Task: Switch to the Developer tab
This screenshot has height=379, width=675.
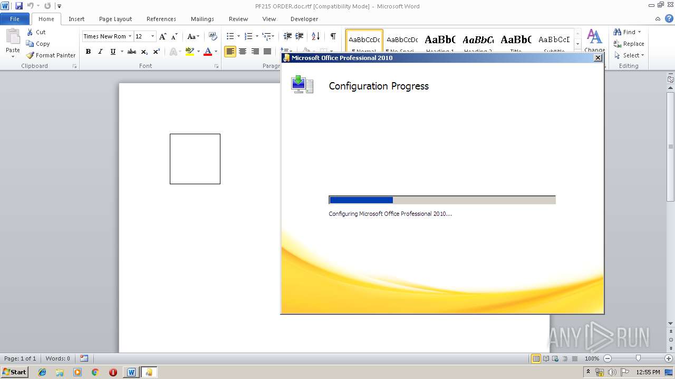Action: tap(304, 19)
